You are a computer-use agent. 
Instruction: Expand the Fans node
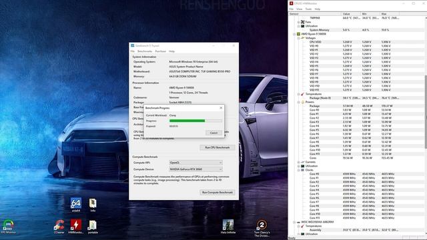tap(298, 22)
